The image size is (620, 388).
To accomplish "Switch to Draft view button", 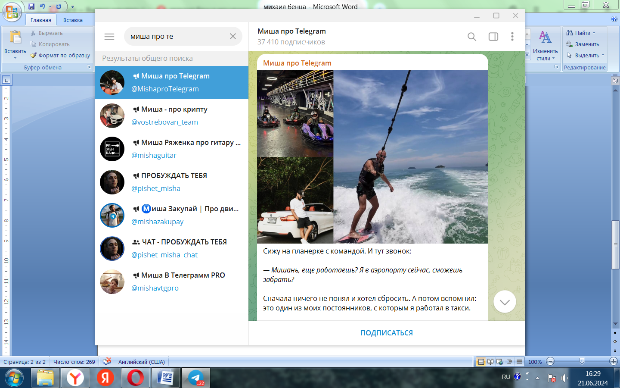I will (519, 362).
